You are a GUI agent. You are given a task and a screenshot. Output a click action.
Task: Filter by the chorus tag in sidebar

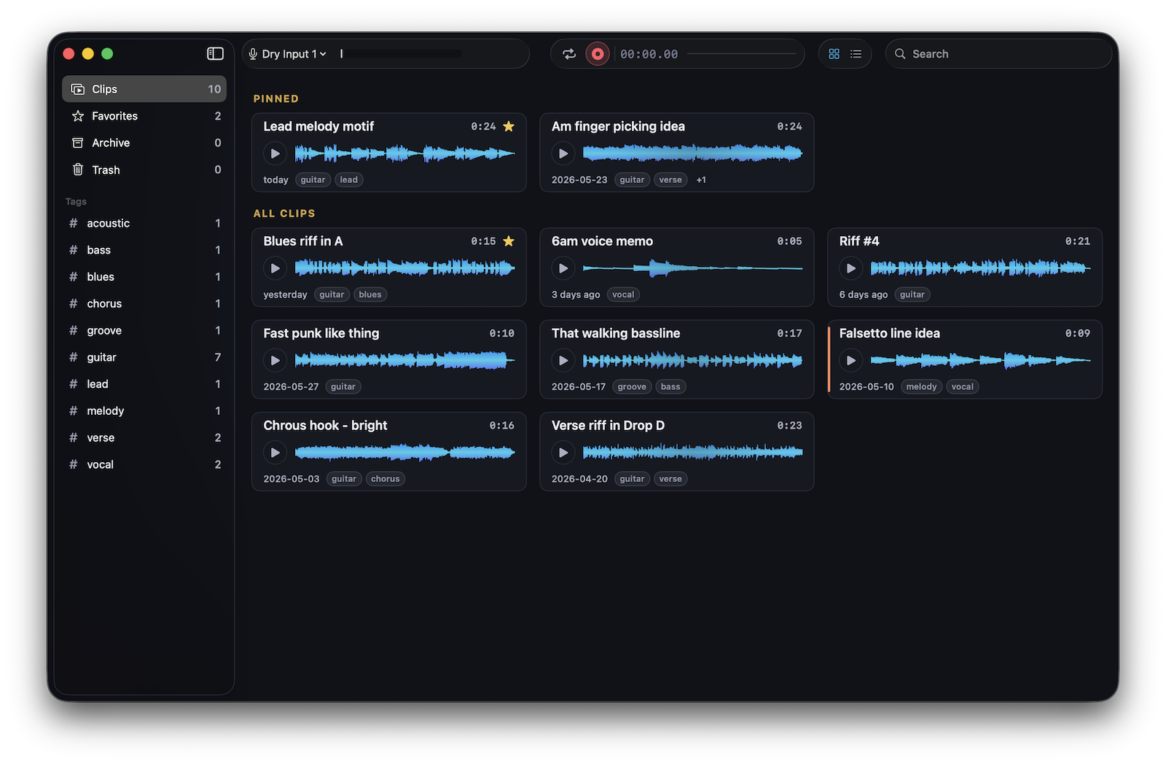click(x=144, y=304)
